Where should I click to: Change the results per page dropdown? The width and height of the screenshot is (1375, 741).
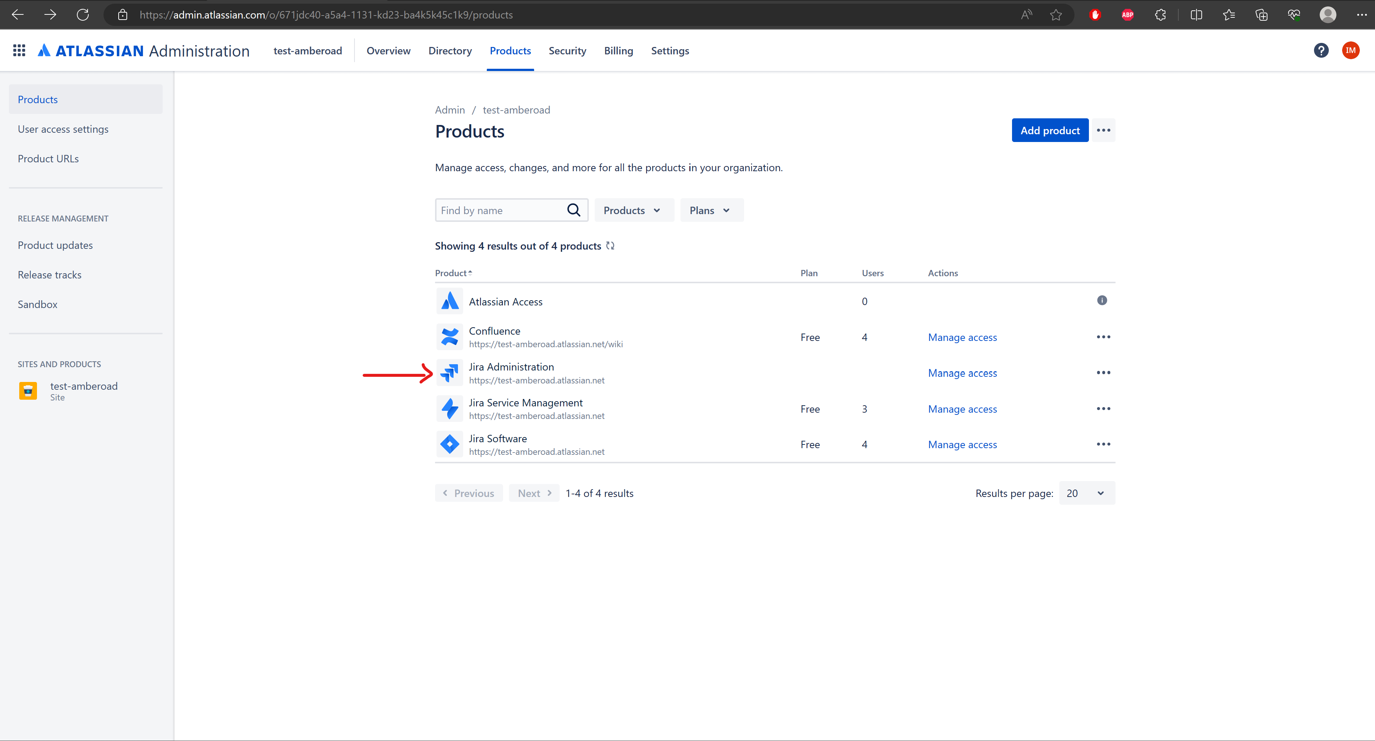pos(1087,493)
